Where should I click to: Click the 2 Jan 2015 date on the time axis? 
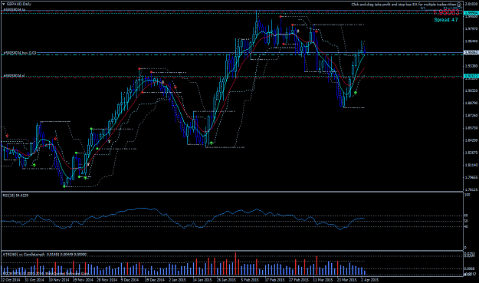coord(177,280)
